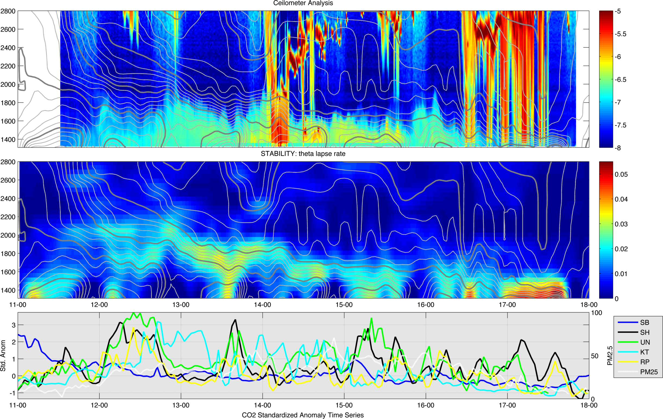Click '2400' on the Ceilometer Analysis axis
Screen dimensions: 663x419
coord(8,48)
